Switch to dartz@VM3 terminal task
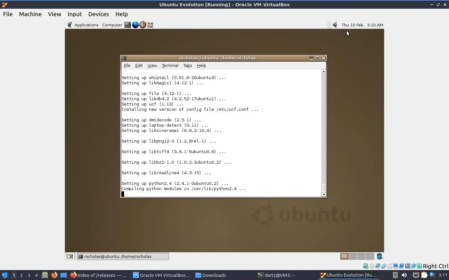This screenshot has width=449, height=280. (x=276, y=275)
